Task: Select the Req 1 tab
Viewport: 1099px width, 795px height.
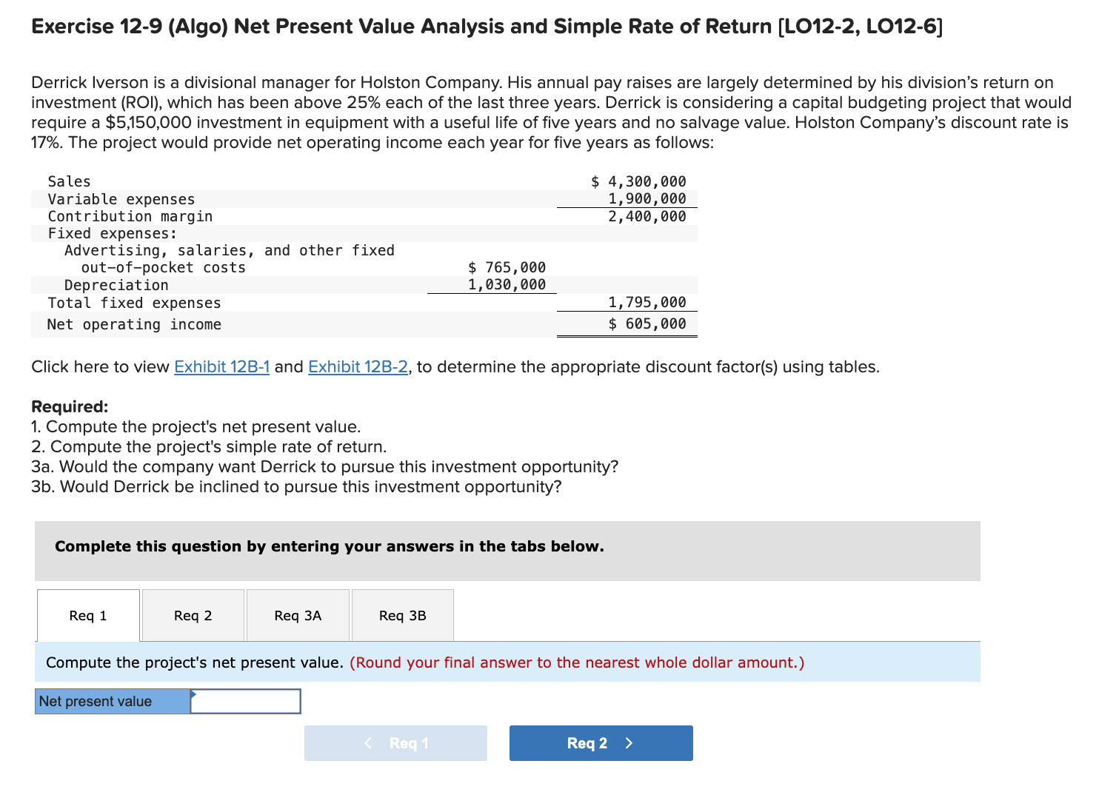Action: (87, 615)
